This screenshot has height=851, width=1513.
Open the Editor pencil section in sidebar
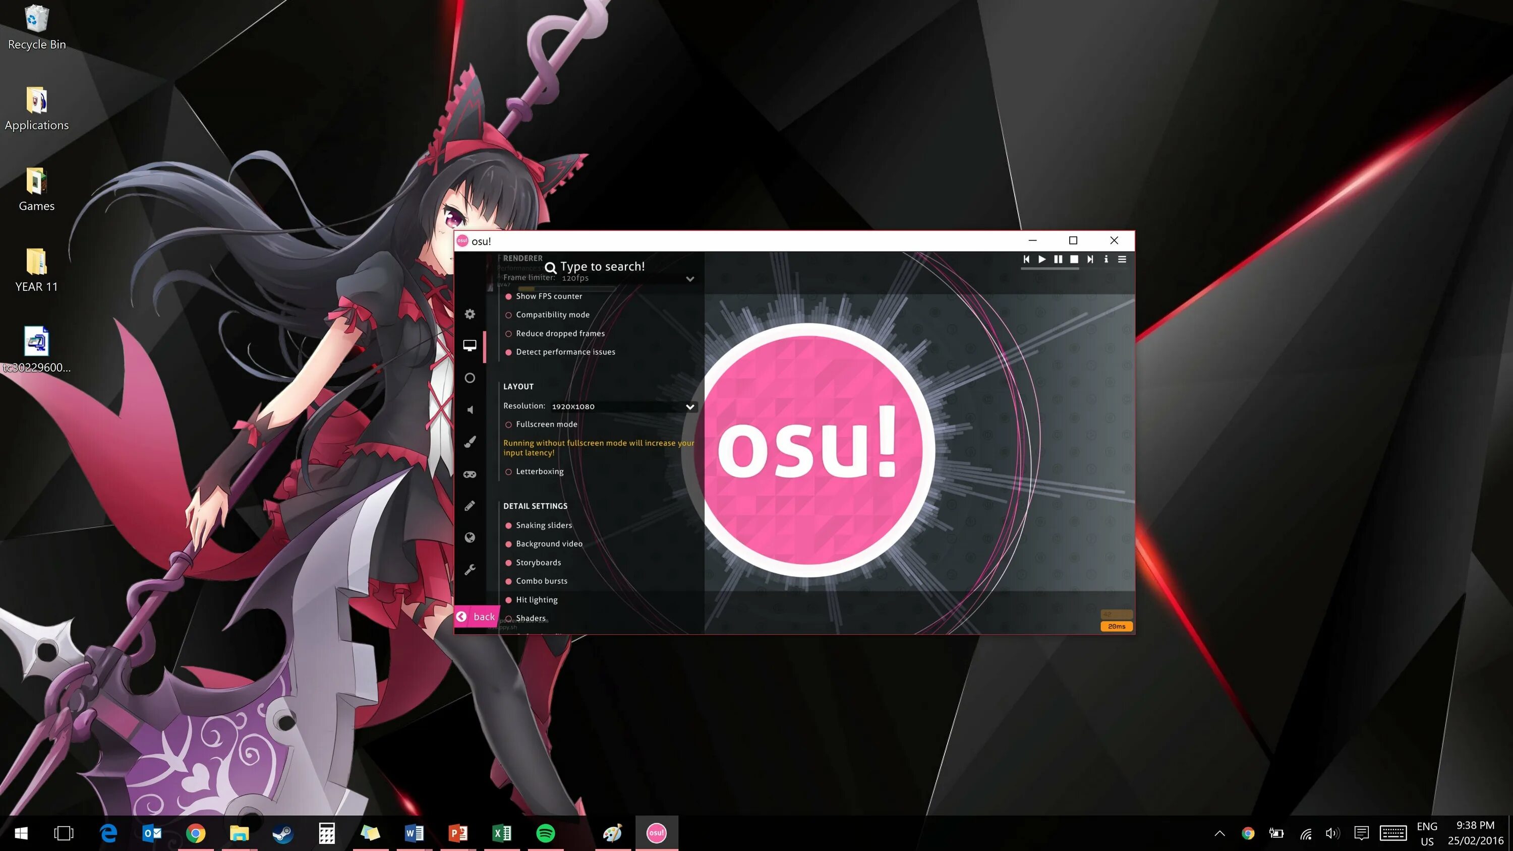point(470,506)
